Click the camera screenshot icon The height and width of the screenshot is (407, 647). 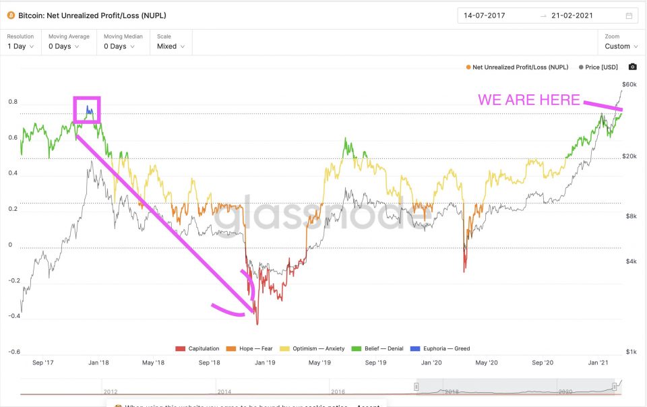click(x=632, y=67)
